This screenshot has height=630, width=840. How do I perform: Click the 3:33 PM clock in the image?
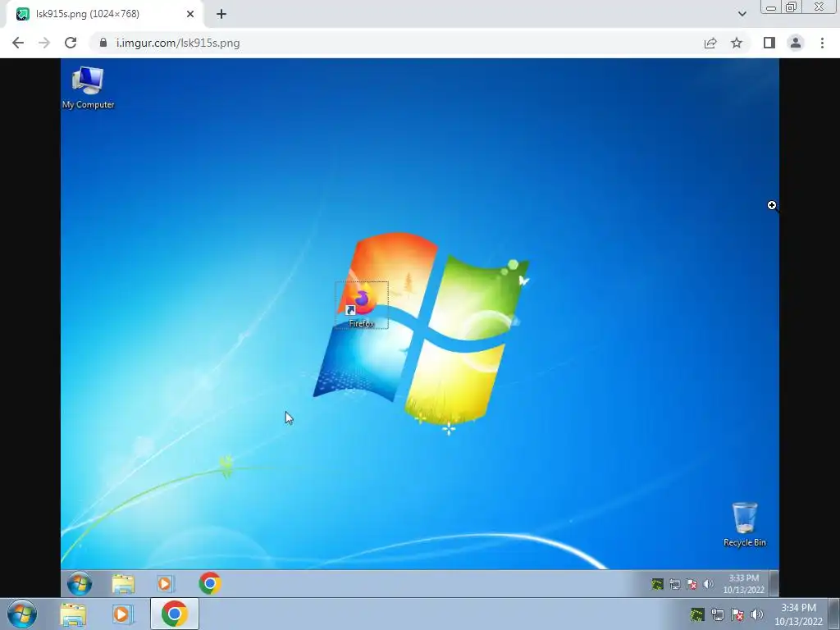pos(743,584)
